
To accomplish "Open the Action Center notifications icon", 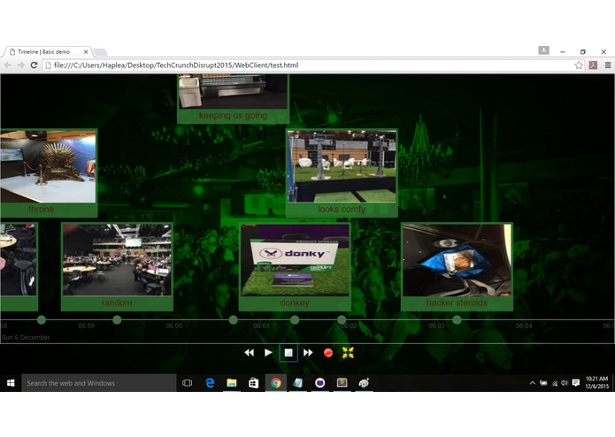I will pyautogui.click(x=576, y=383).
